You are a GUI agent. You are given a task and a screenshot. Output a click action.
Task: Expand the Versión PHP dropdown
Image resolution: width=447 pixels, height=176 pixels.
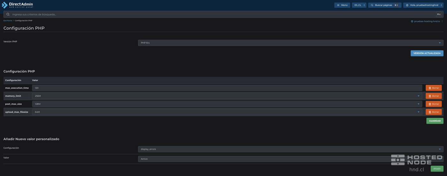291,43
